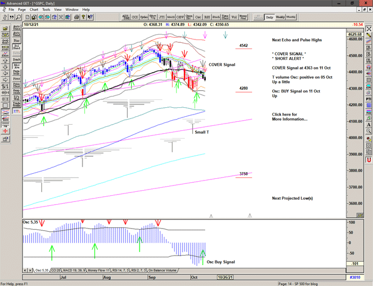Click 'Click here for More Information' link
The image size is (373, 286).
pos(289,117)
